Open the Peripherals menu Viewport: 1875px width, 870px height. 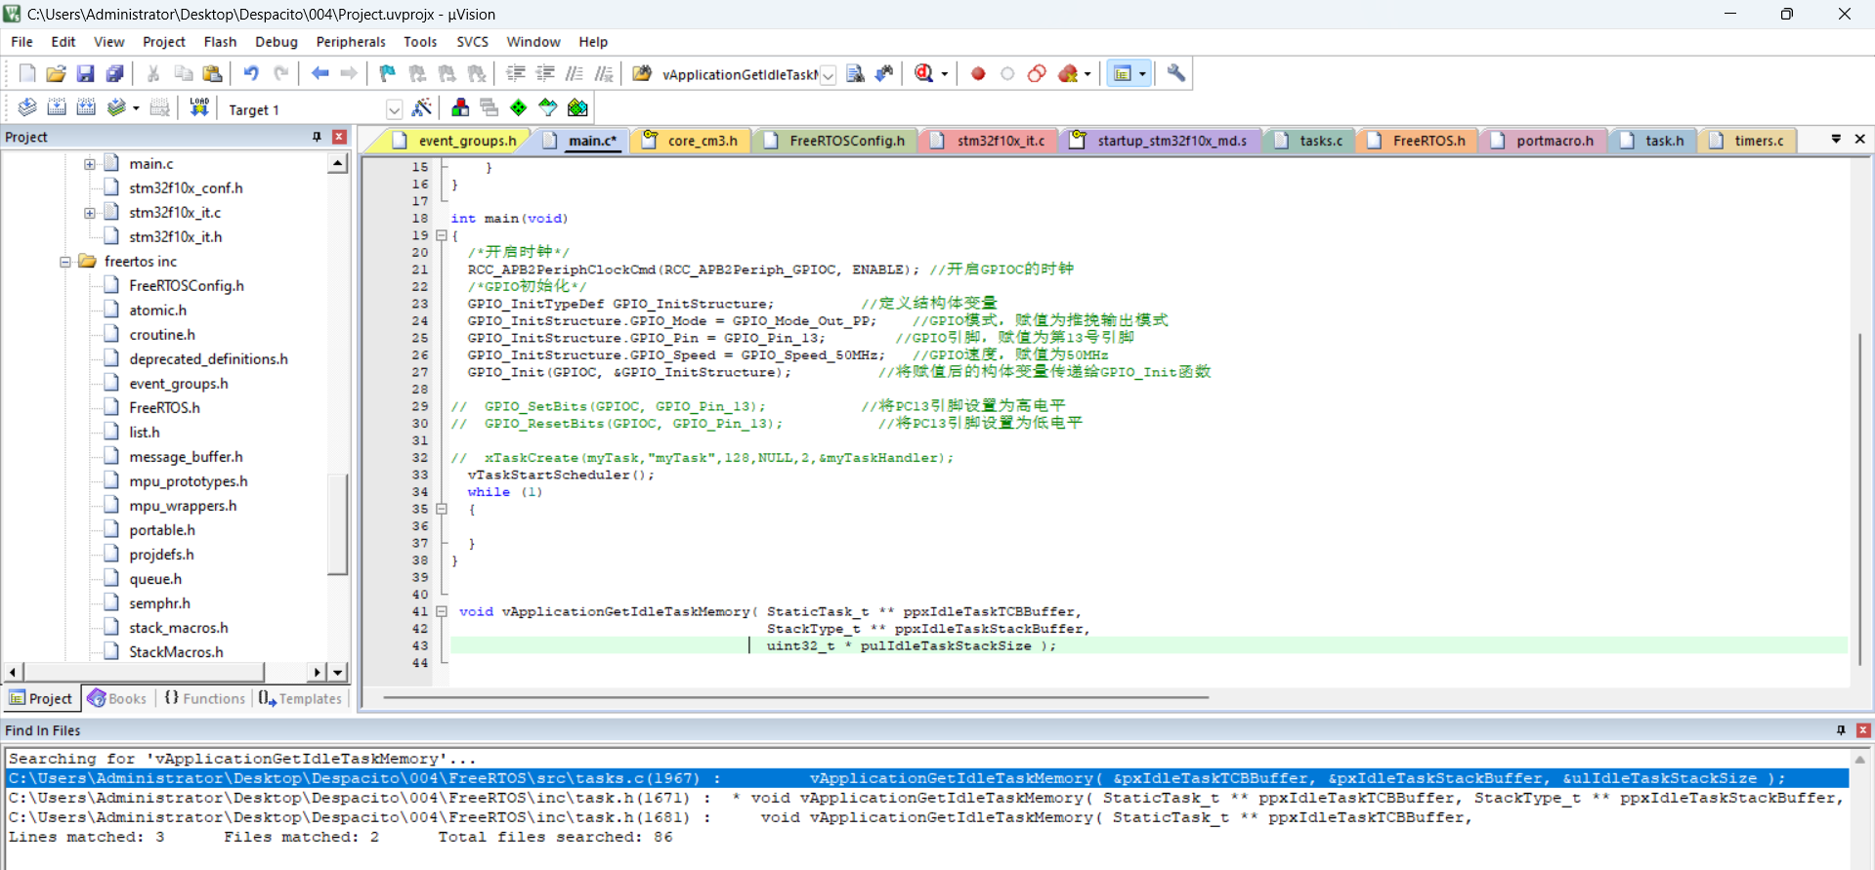[351, 42]
